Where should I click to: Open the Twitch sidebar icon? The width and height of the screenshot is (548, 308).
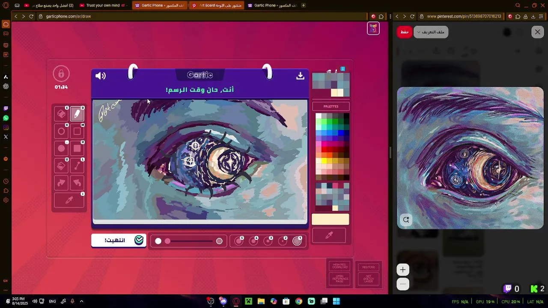pos(6,109)
